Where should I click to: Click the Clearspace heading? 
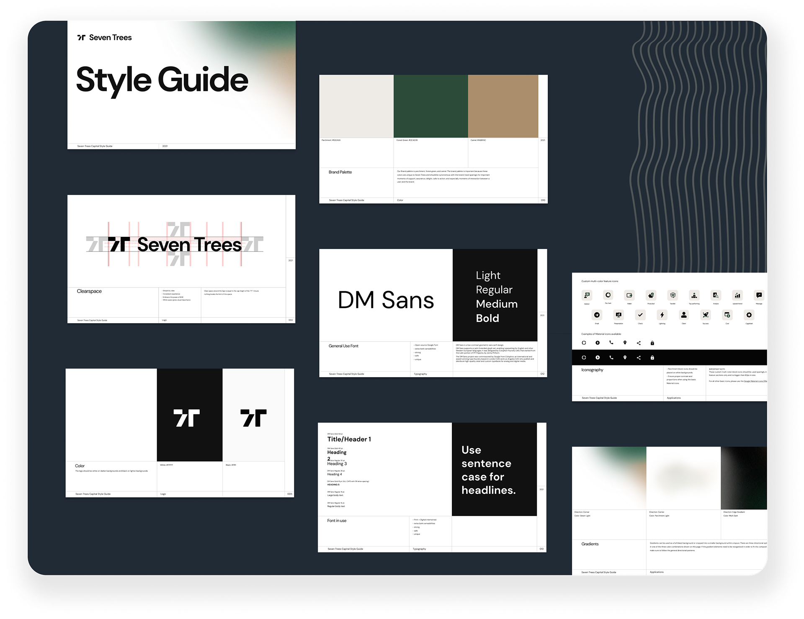89,291
